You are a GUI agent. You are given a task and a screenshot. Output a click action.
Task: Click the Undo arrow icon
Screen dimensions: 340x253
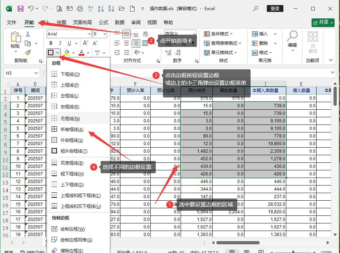click(x=31, y=8)
